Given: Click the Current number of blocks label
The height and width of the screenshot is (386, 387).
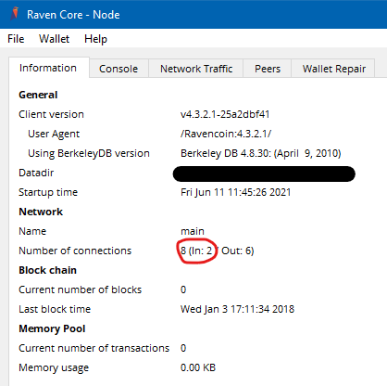Looking at the screenshot, I should click(81, 289).
